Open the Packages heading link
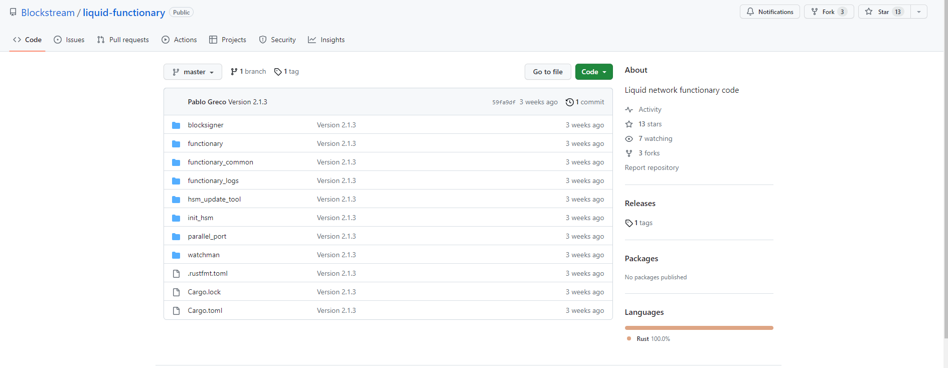The image size is (948, 368). (x=642, y=259)
